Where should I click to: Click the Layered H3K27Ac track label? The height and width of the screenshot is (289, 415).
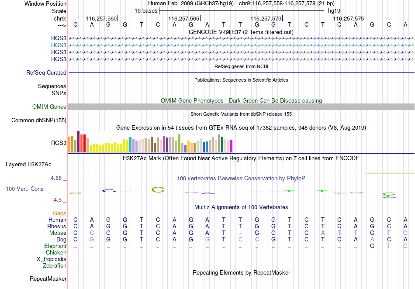click(x=28, y=165)
